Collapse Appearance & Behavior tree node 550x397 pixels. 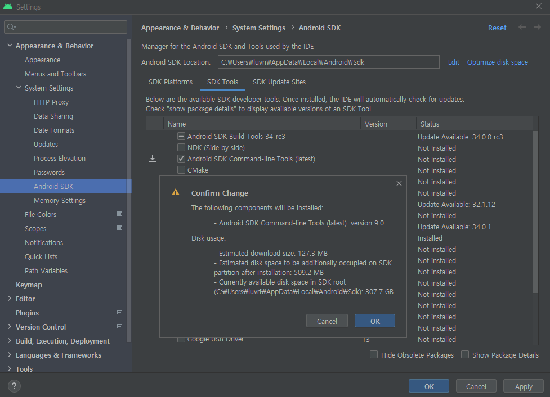10,46
